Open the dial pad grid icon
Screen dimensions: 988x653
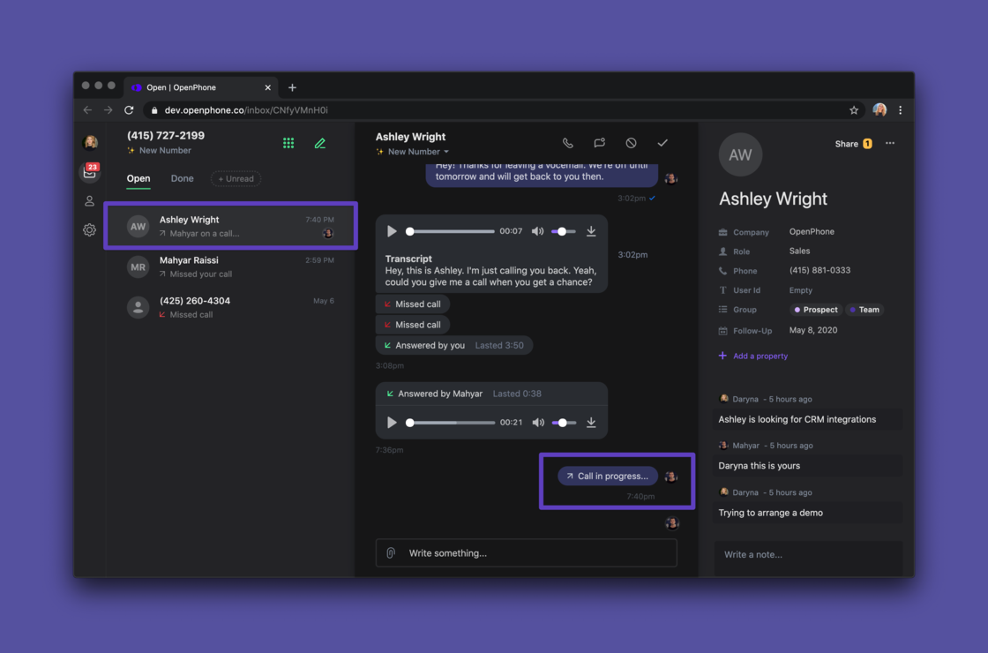click(x=288, y=144)
